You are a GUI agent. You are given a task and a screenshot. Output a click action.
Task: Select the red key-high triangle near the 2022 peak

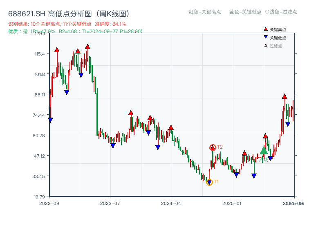pos(57,49)
